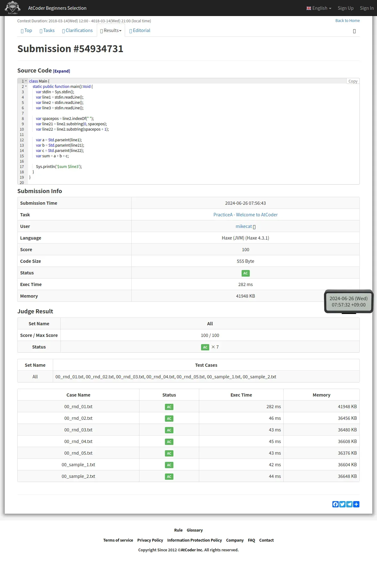Click Sign In in navbar
This screenshot has height=584, width=377.
click(367, 8)
